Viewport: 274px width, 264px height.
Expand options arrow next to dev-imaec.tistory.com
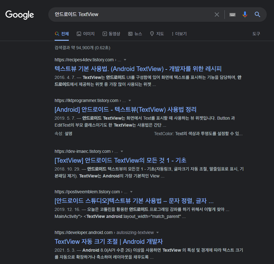[122, 152]
